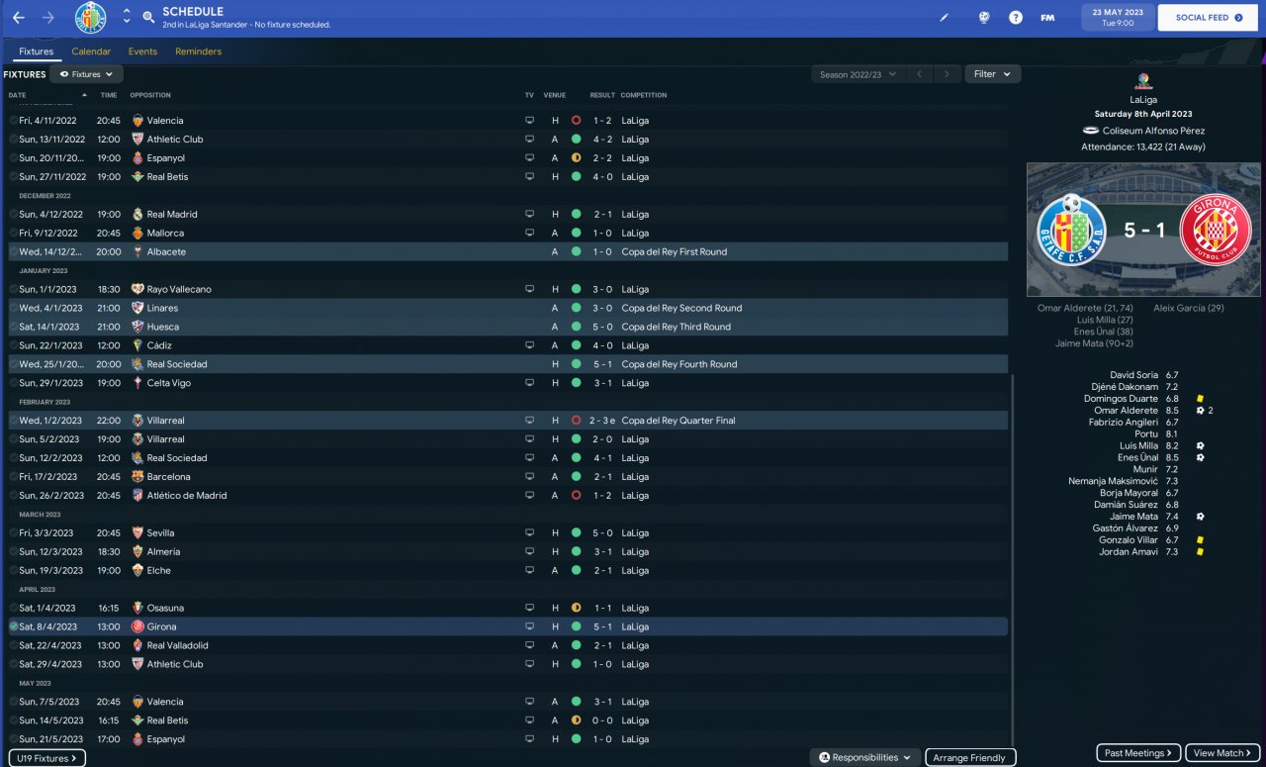Click the pencil edit icon
1266x767 pixels.
point(944,18)
